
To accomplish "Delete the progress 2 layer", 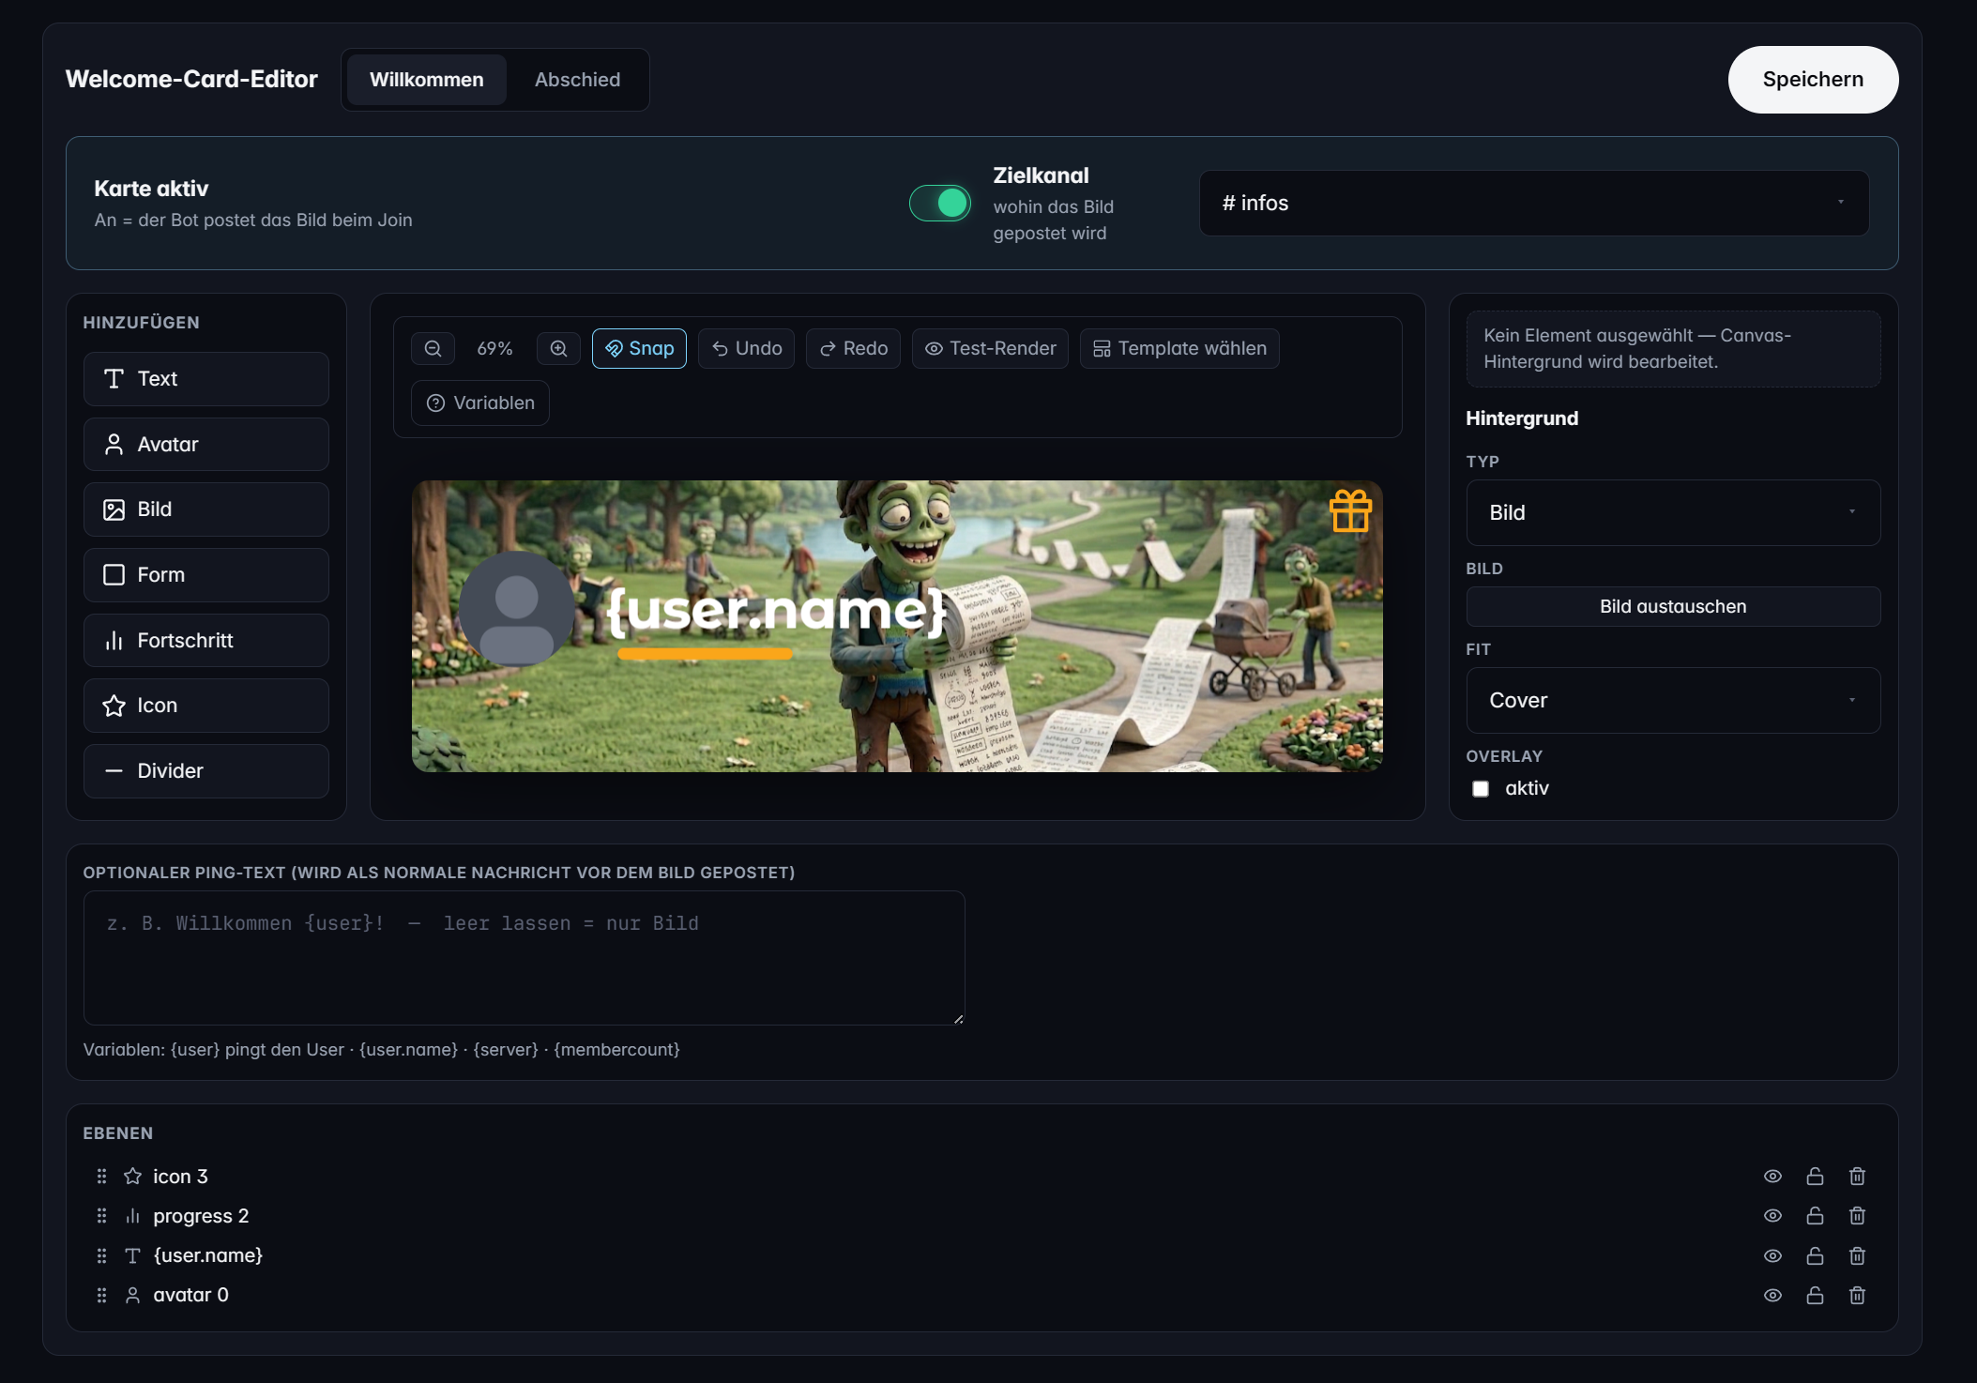I will click(1858, 1215).
